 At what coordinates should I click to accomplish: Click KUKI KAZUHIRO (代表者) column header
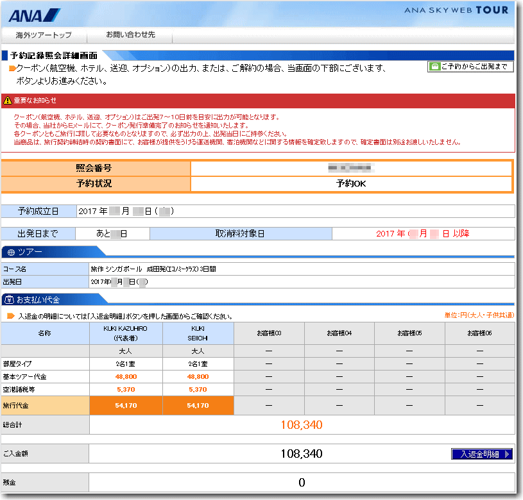[126, 333]
